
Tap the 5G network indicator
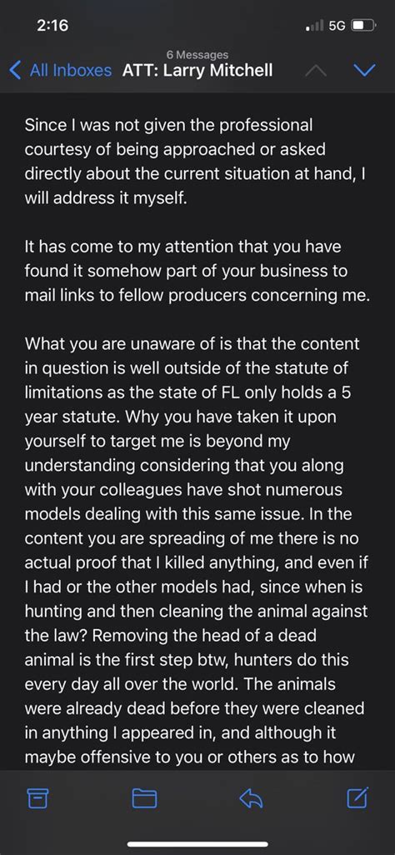coord(337,25)
